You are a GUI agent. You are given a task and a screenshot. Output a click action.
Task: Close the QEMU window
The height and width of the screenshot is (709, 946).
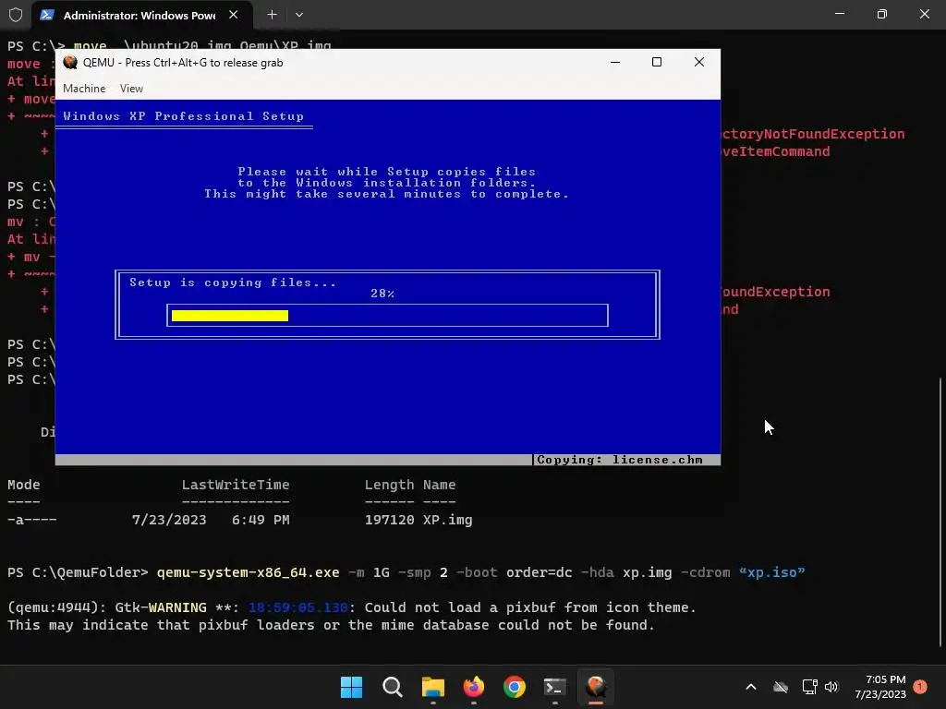699,62
